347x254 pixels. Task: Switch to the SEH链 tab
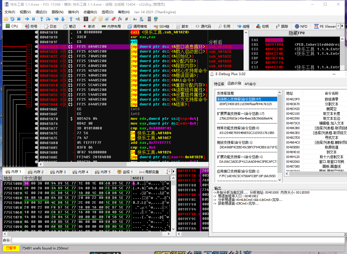pyautogui.click(x=161, y=26)
